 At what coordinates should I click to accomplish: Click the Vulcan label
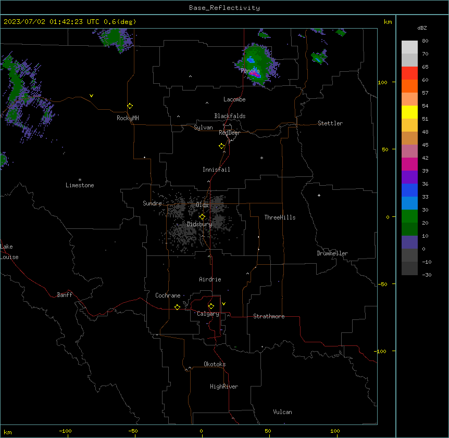point(283,412)
